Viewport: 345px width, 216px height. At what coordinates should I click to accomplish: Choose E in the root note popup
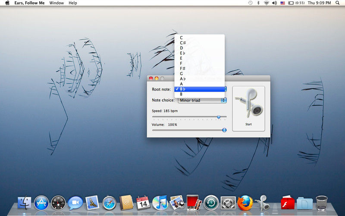tap(200, 58)
